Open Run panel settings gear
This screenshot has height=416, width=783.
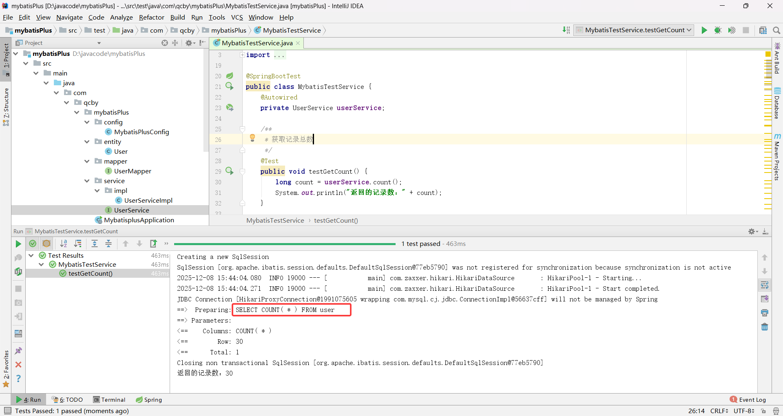[753, 231]
